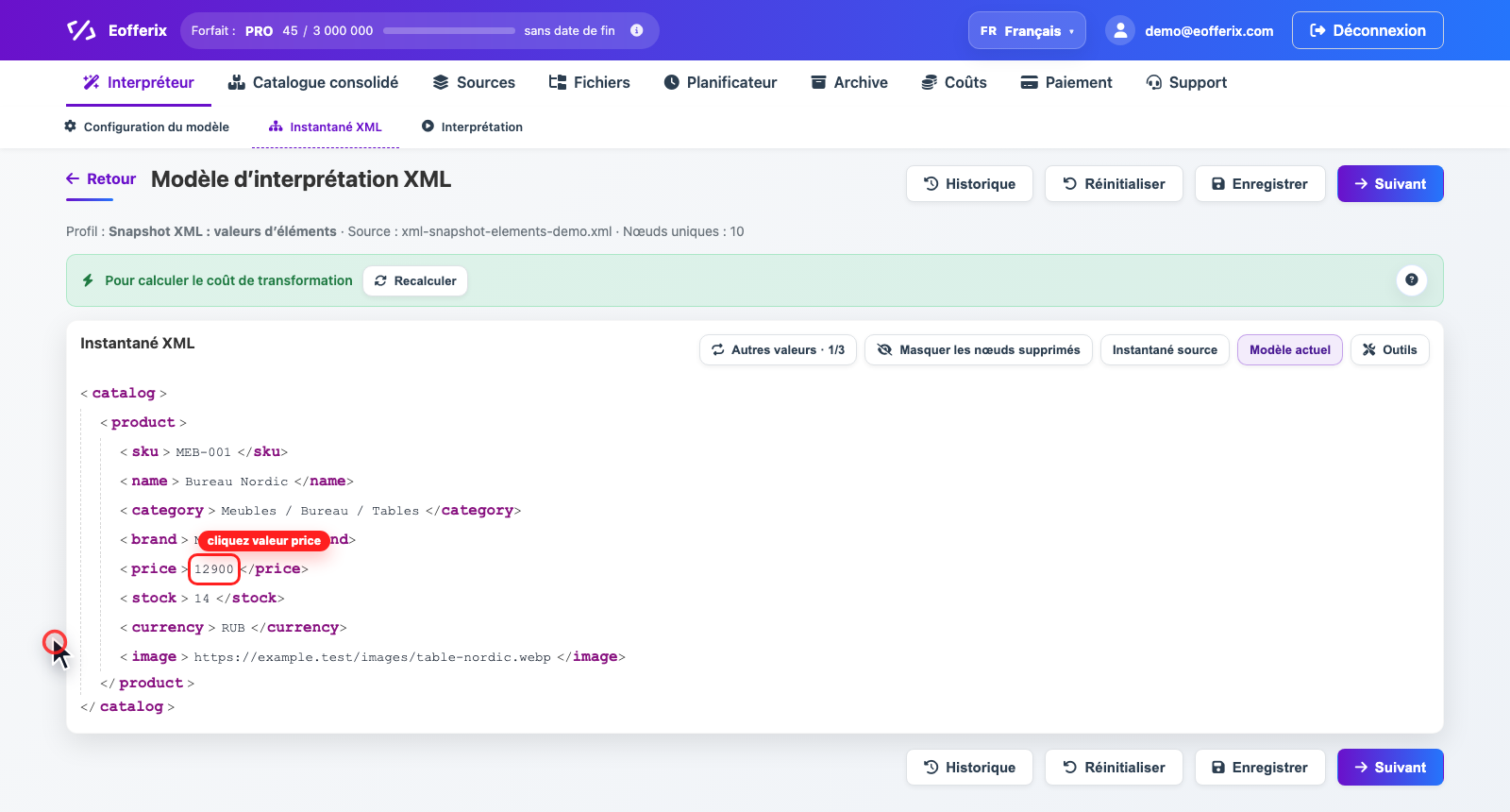
Task: Click the bottom Historique button
Action: [969, 768]
